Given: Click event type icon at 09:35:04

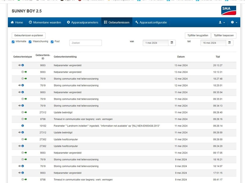Looking at the screenshot, I should click(x=21, y=92).
